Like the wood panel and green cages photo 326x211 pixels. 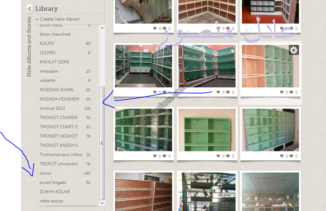[x=282, y=92]
